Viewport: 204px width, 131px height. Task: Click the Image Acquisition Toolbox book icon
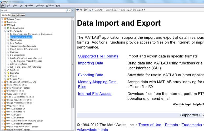point(5,100)
